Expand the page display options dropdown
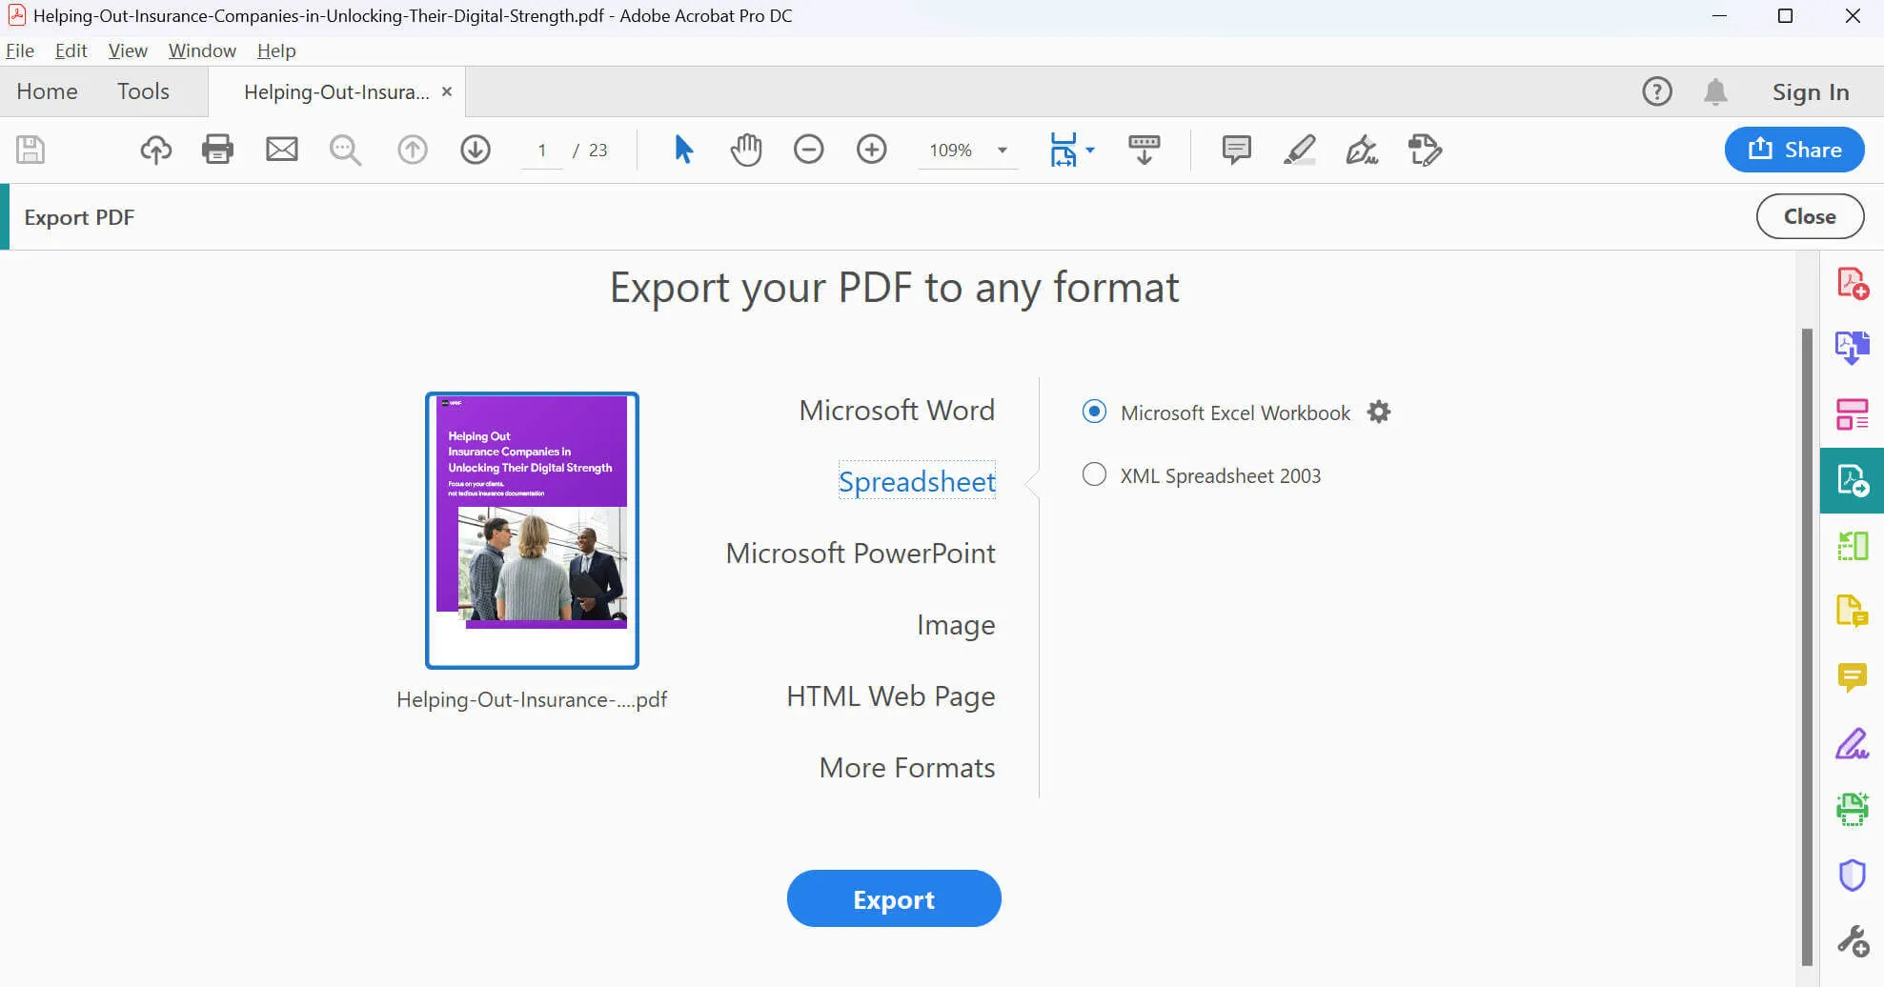1884x987 pixels. coord(1090,150)
